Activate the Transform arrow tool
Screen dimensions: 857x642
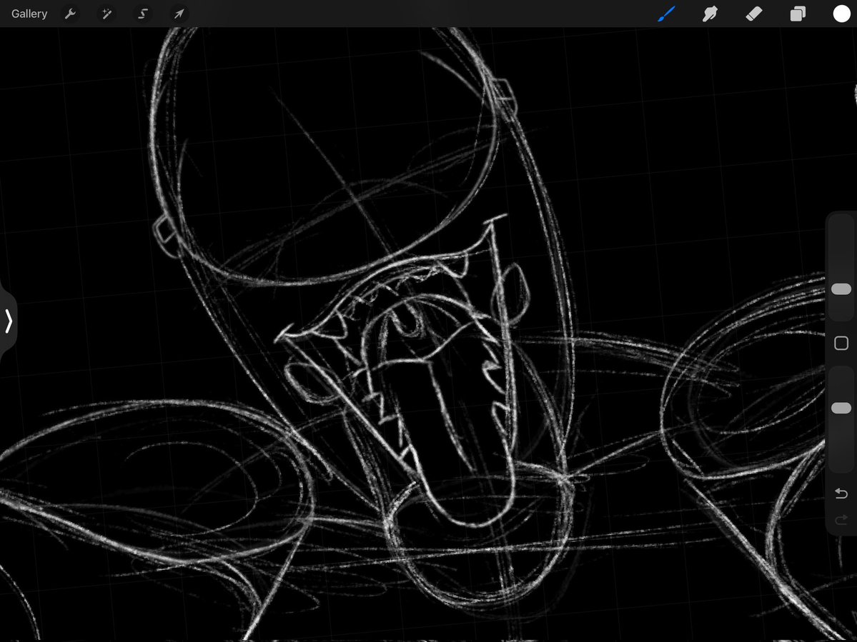click(x=179, y=14)
